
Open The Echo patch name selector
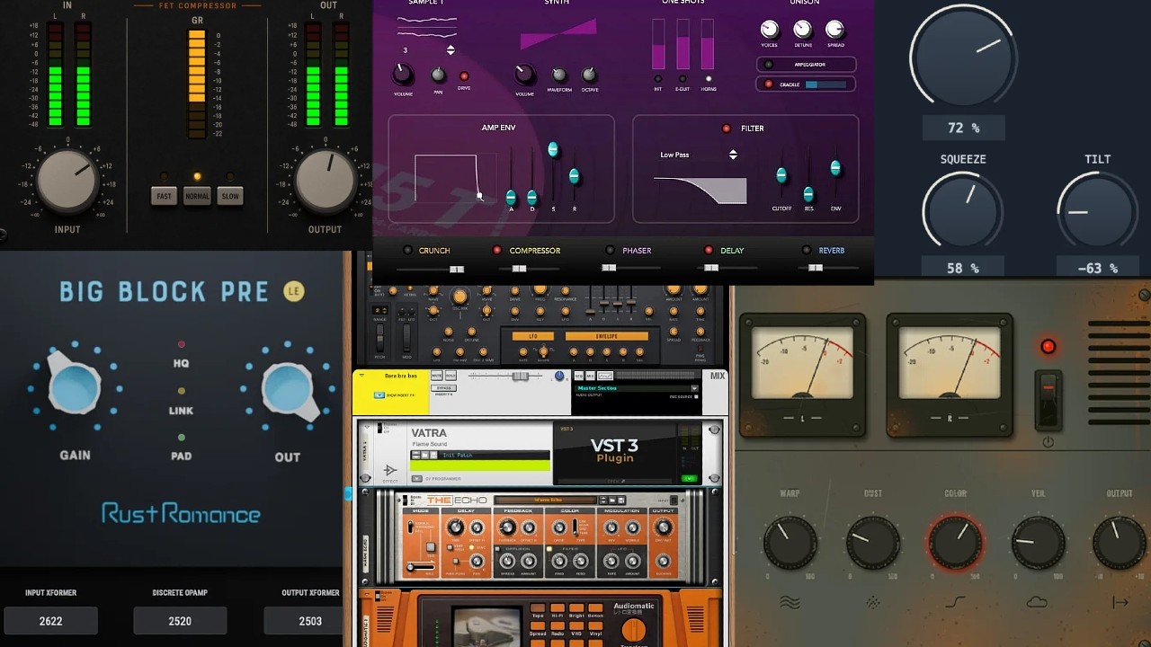(546, 500)
